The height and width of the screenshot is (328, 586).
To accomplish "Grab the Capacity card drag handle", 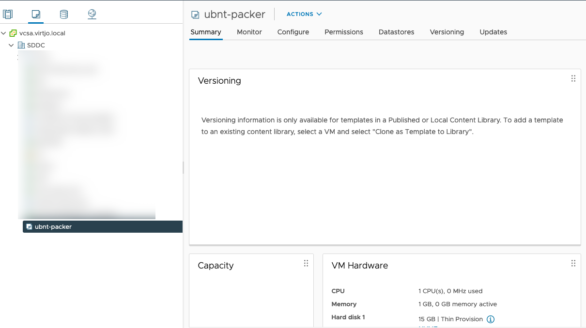I will pyautogui.click(x=306, y=263).
